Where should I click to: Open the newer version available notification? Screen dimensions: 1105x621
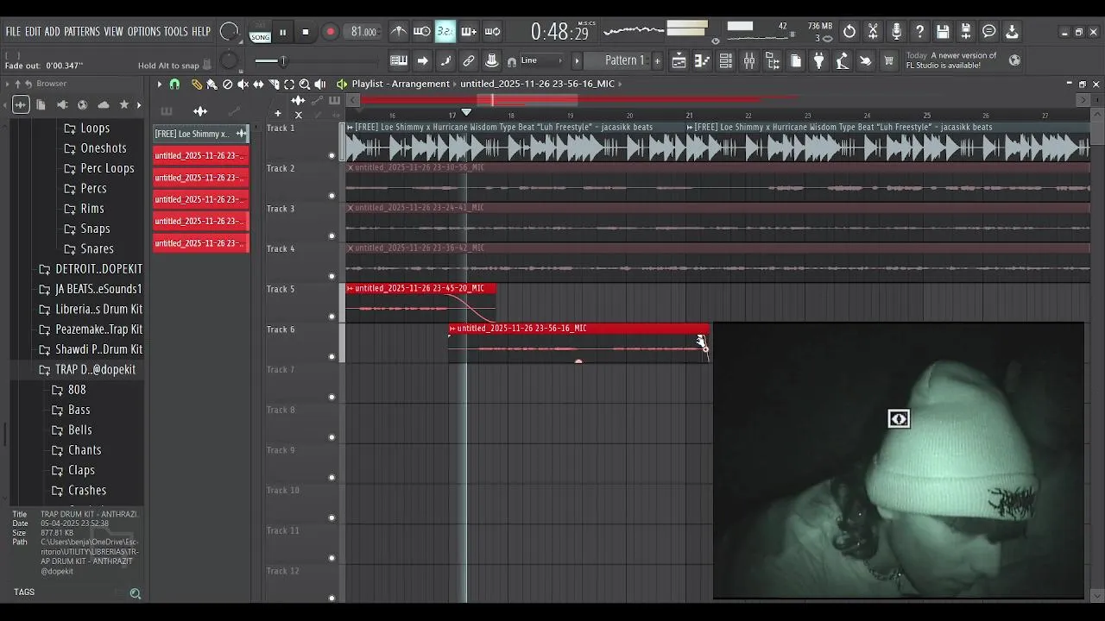(963, 60)
